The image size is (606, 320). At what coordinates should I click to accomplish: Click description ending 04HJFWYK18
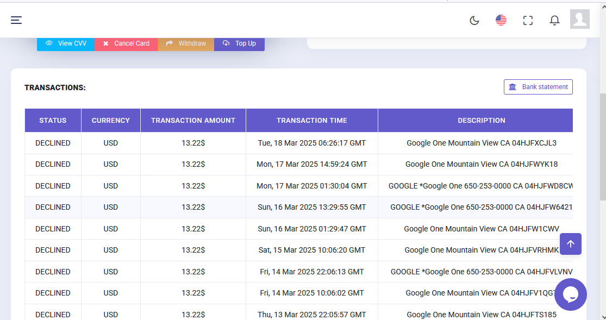pyautogui.click(x=482, y=164)
